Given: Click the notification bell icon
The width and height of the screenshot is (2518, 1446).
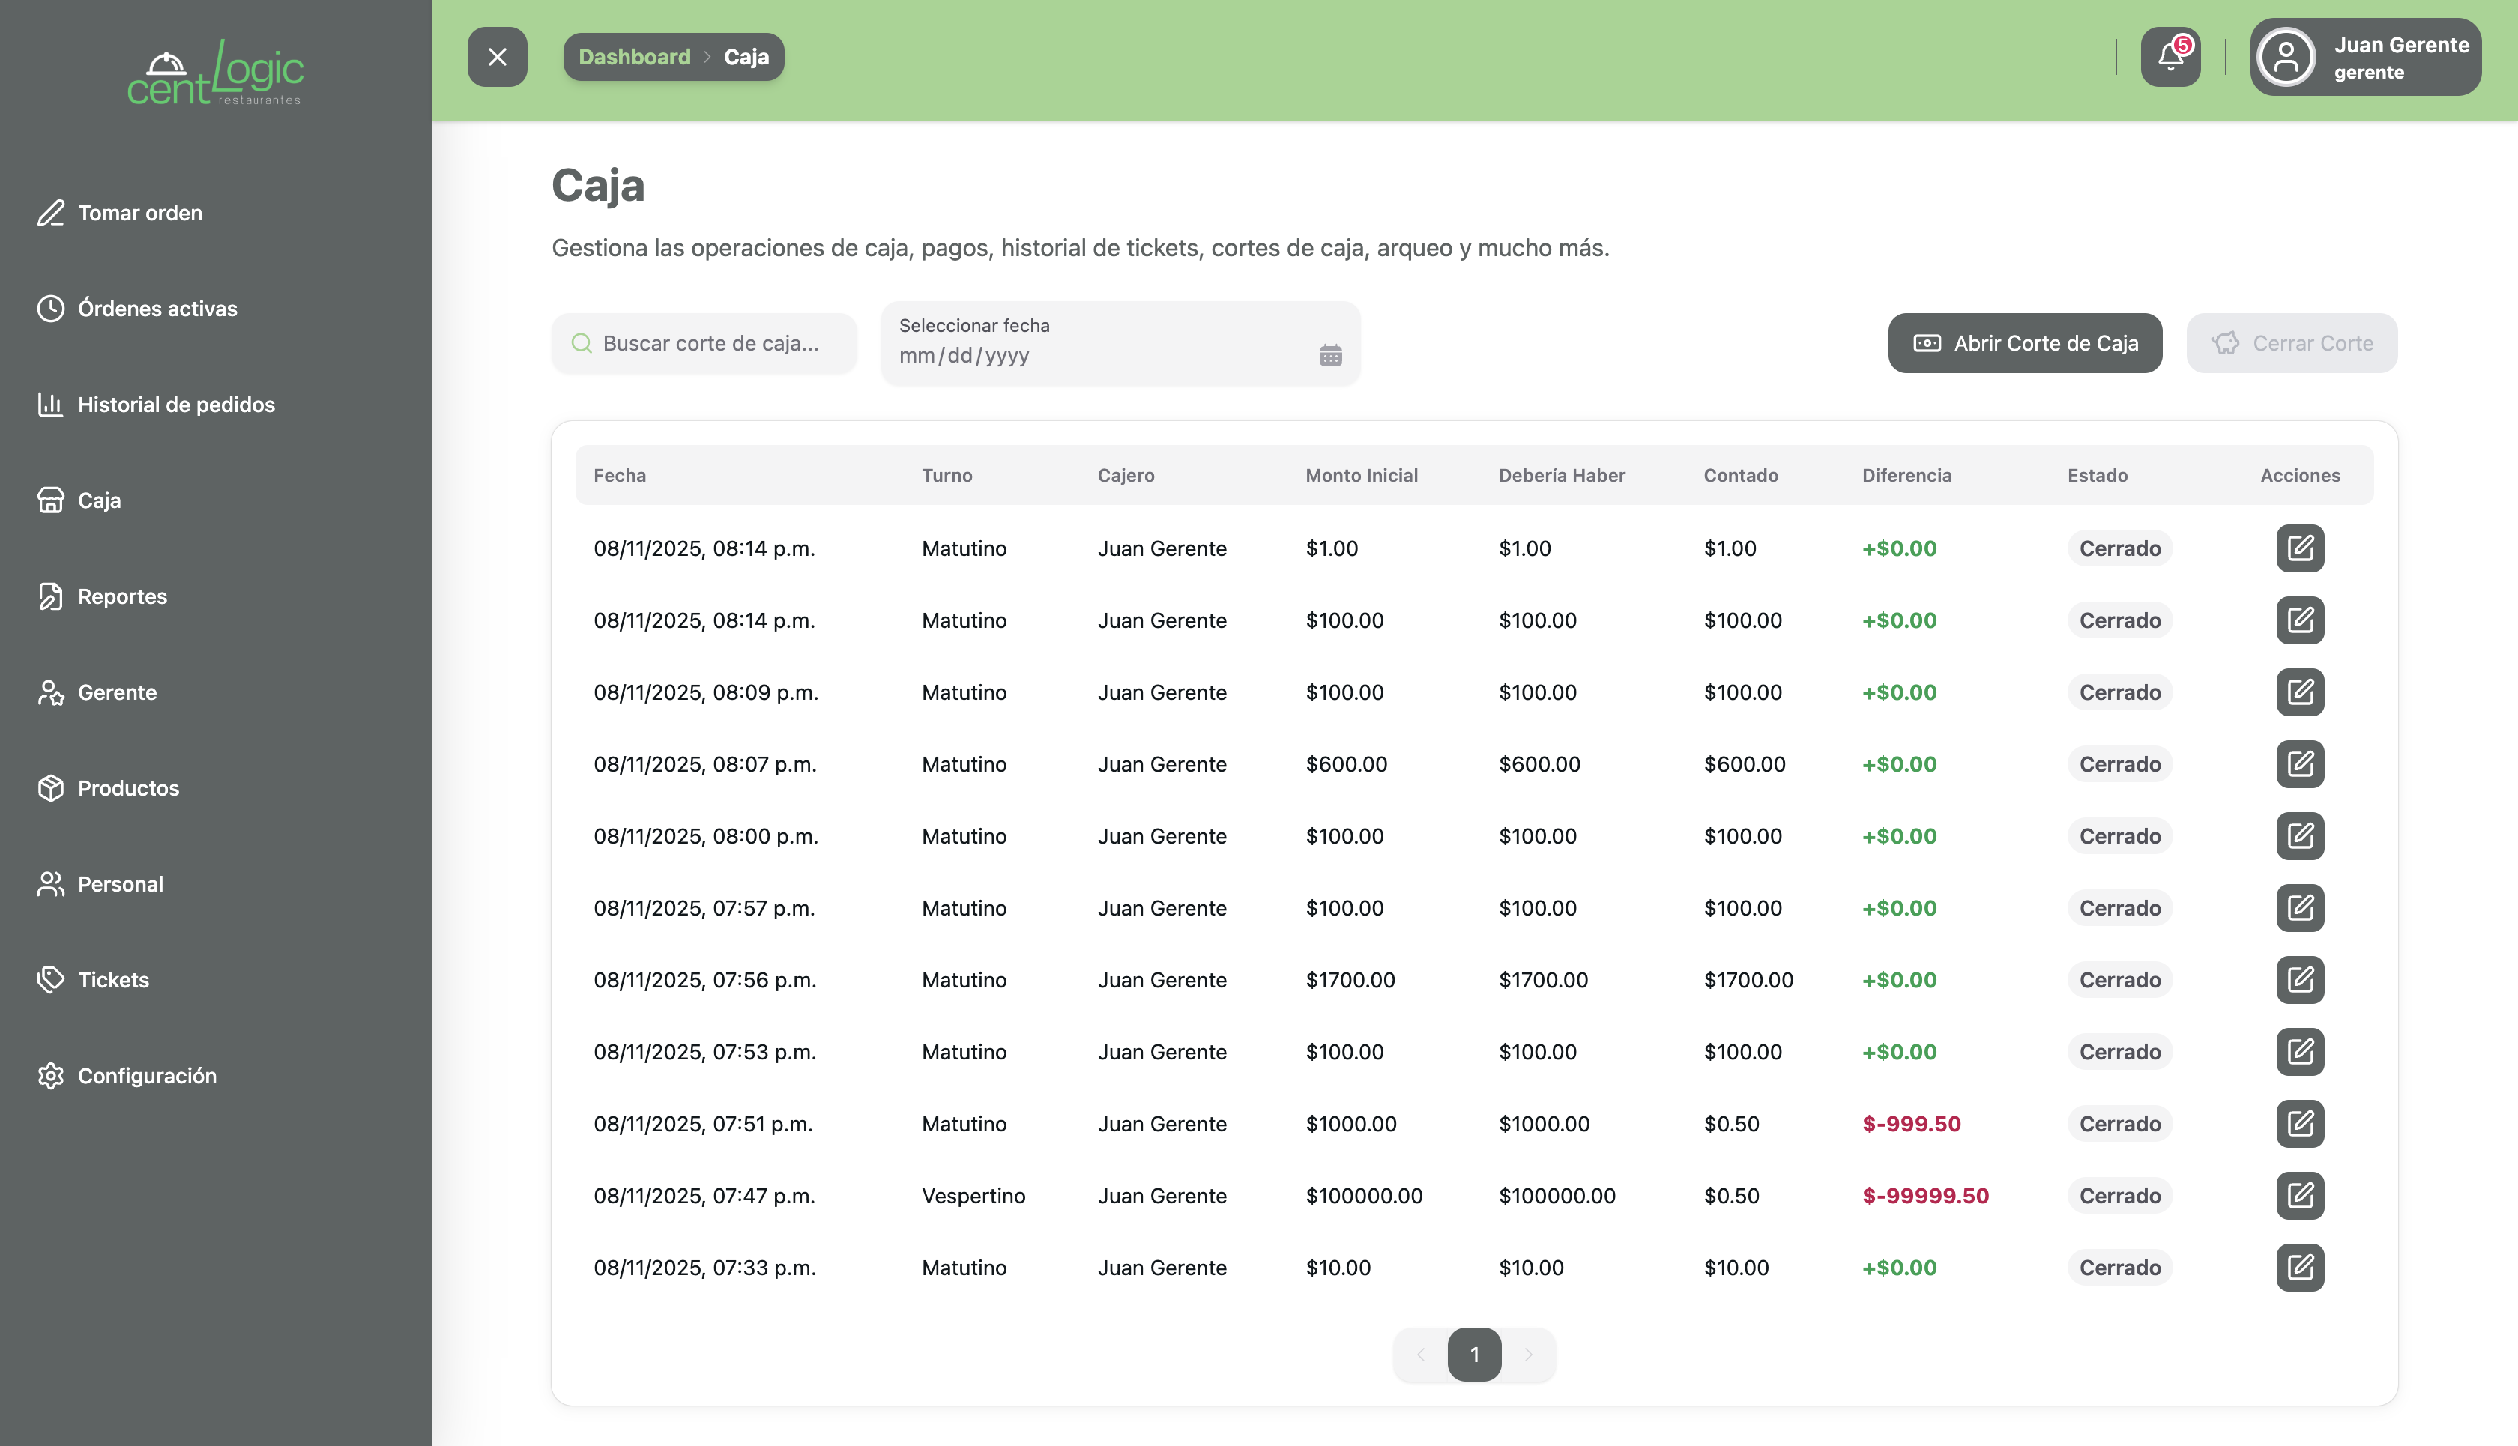Looking at the screenshot, I should pos(2170,57).
